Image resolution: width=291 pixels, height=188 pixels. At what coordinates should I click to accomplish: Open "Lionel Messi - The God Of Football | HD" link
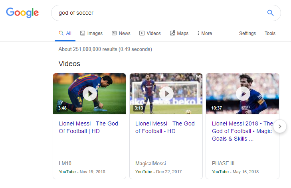pyautogui.click(x=88, y=127)
